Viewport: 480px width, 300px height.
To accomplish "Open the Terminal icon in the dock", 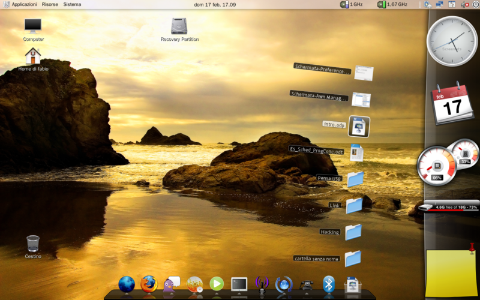I will pos(239,284).
